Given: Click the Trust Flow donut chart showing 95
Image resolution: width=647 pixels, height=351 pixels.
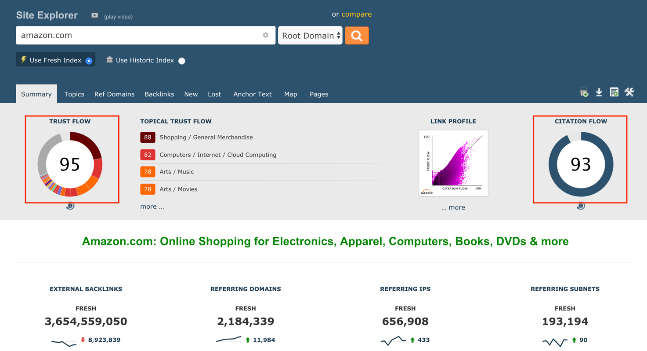Looking at the screenshot, I should coord(70,164).
